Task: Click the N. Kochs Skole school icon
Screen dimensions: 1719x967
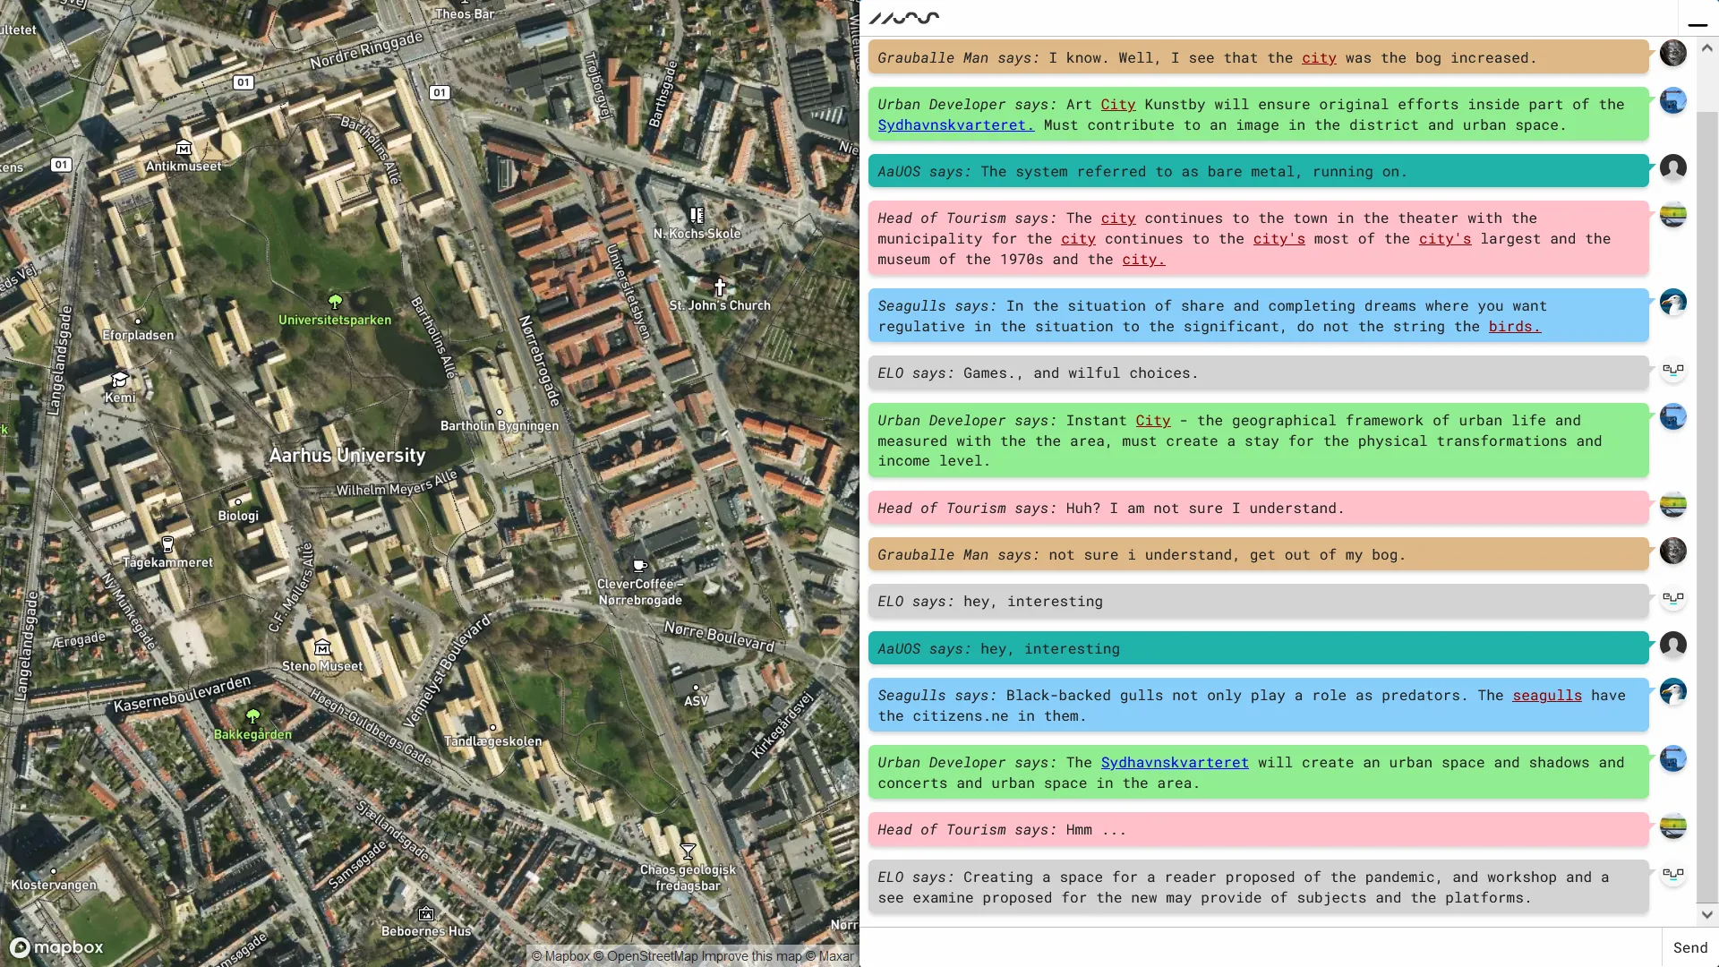Action: 697,215
